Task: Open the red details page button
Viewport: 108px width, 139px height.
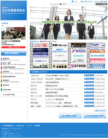Action: [13, 47]
